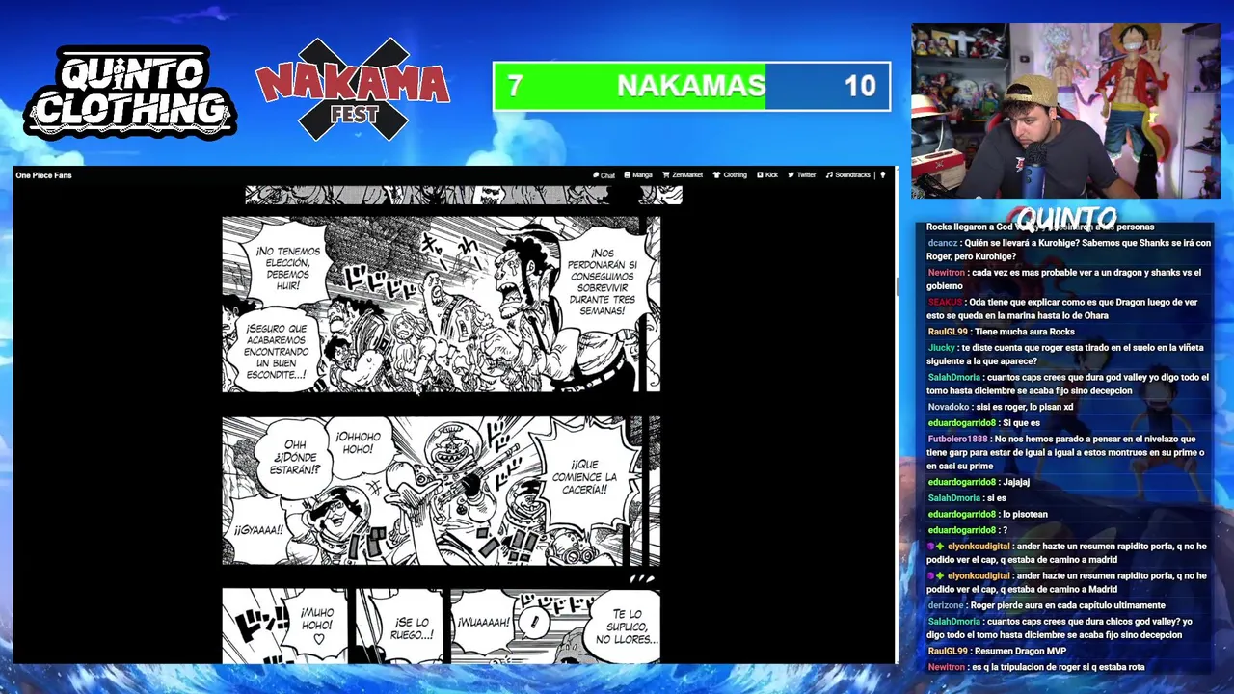The height and width of the screenshot is (694, 1234).
Task: Click the 'Te lo suplico, no llores' panel
Action: coord(554,627)
